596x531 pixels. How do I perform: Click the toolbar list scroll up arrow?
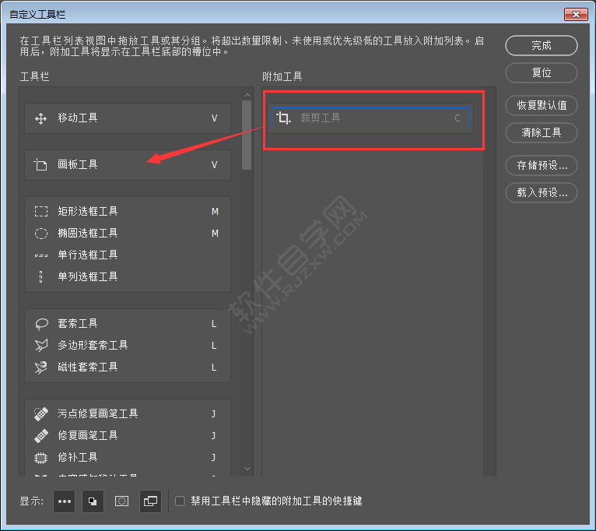(247, 95)
